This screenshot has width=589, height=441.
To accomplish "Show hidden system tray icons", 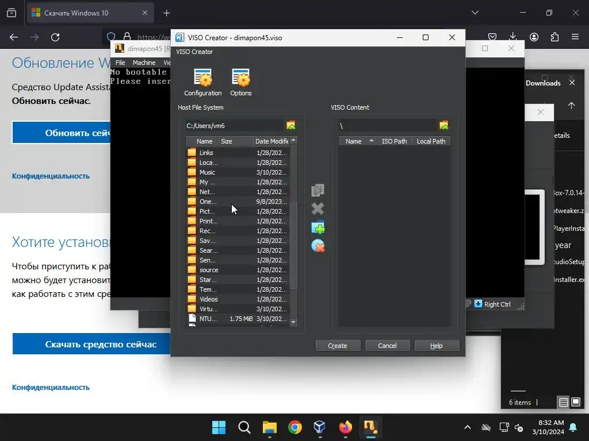I will pyautogui.click(x=467, y=427).
